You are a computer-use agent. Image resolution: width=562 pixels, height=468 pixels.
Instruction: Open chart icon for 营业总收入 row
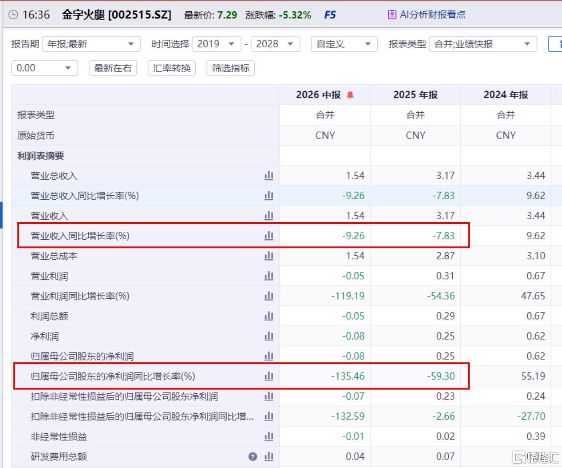269,176
